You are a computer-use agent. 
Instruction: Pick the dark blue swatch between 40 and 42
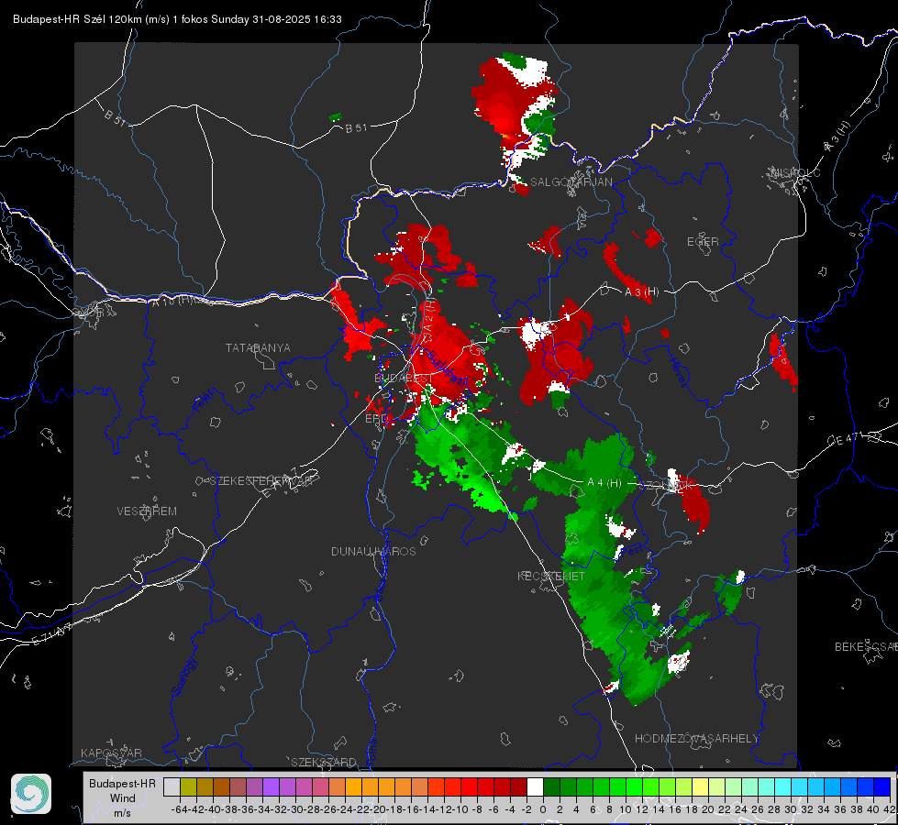[x=882, y=787]
